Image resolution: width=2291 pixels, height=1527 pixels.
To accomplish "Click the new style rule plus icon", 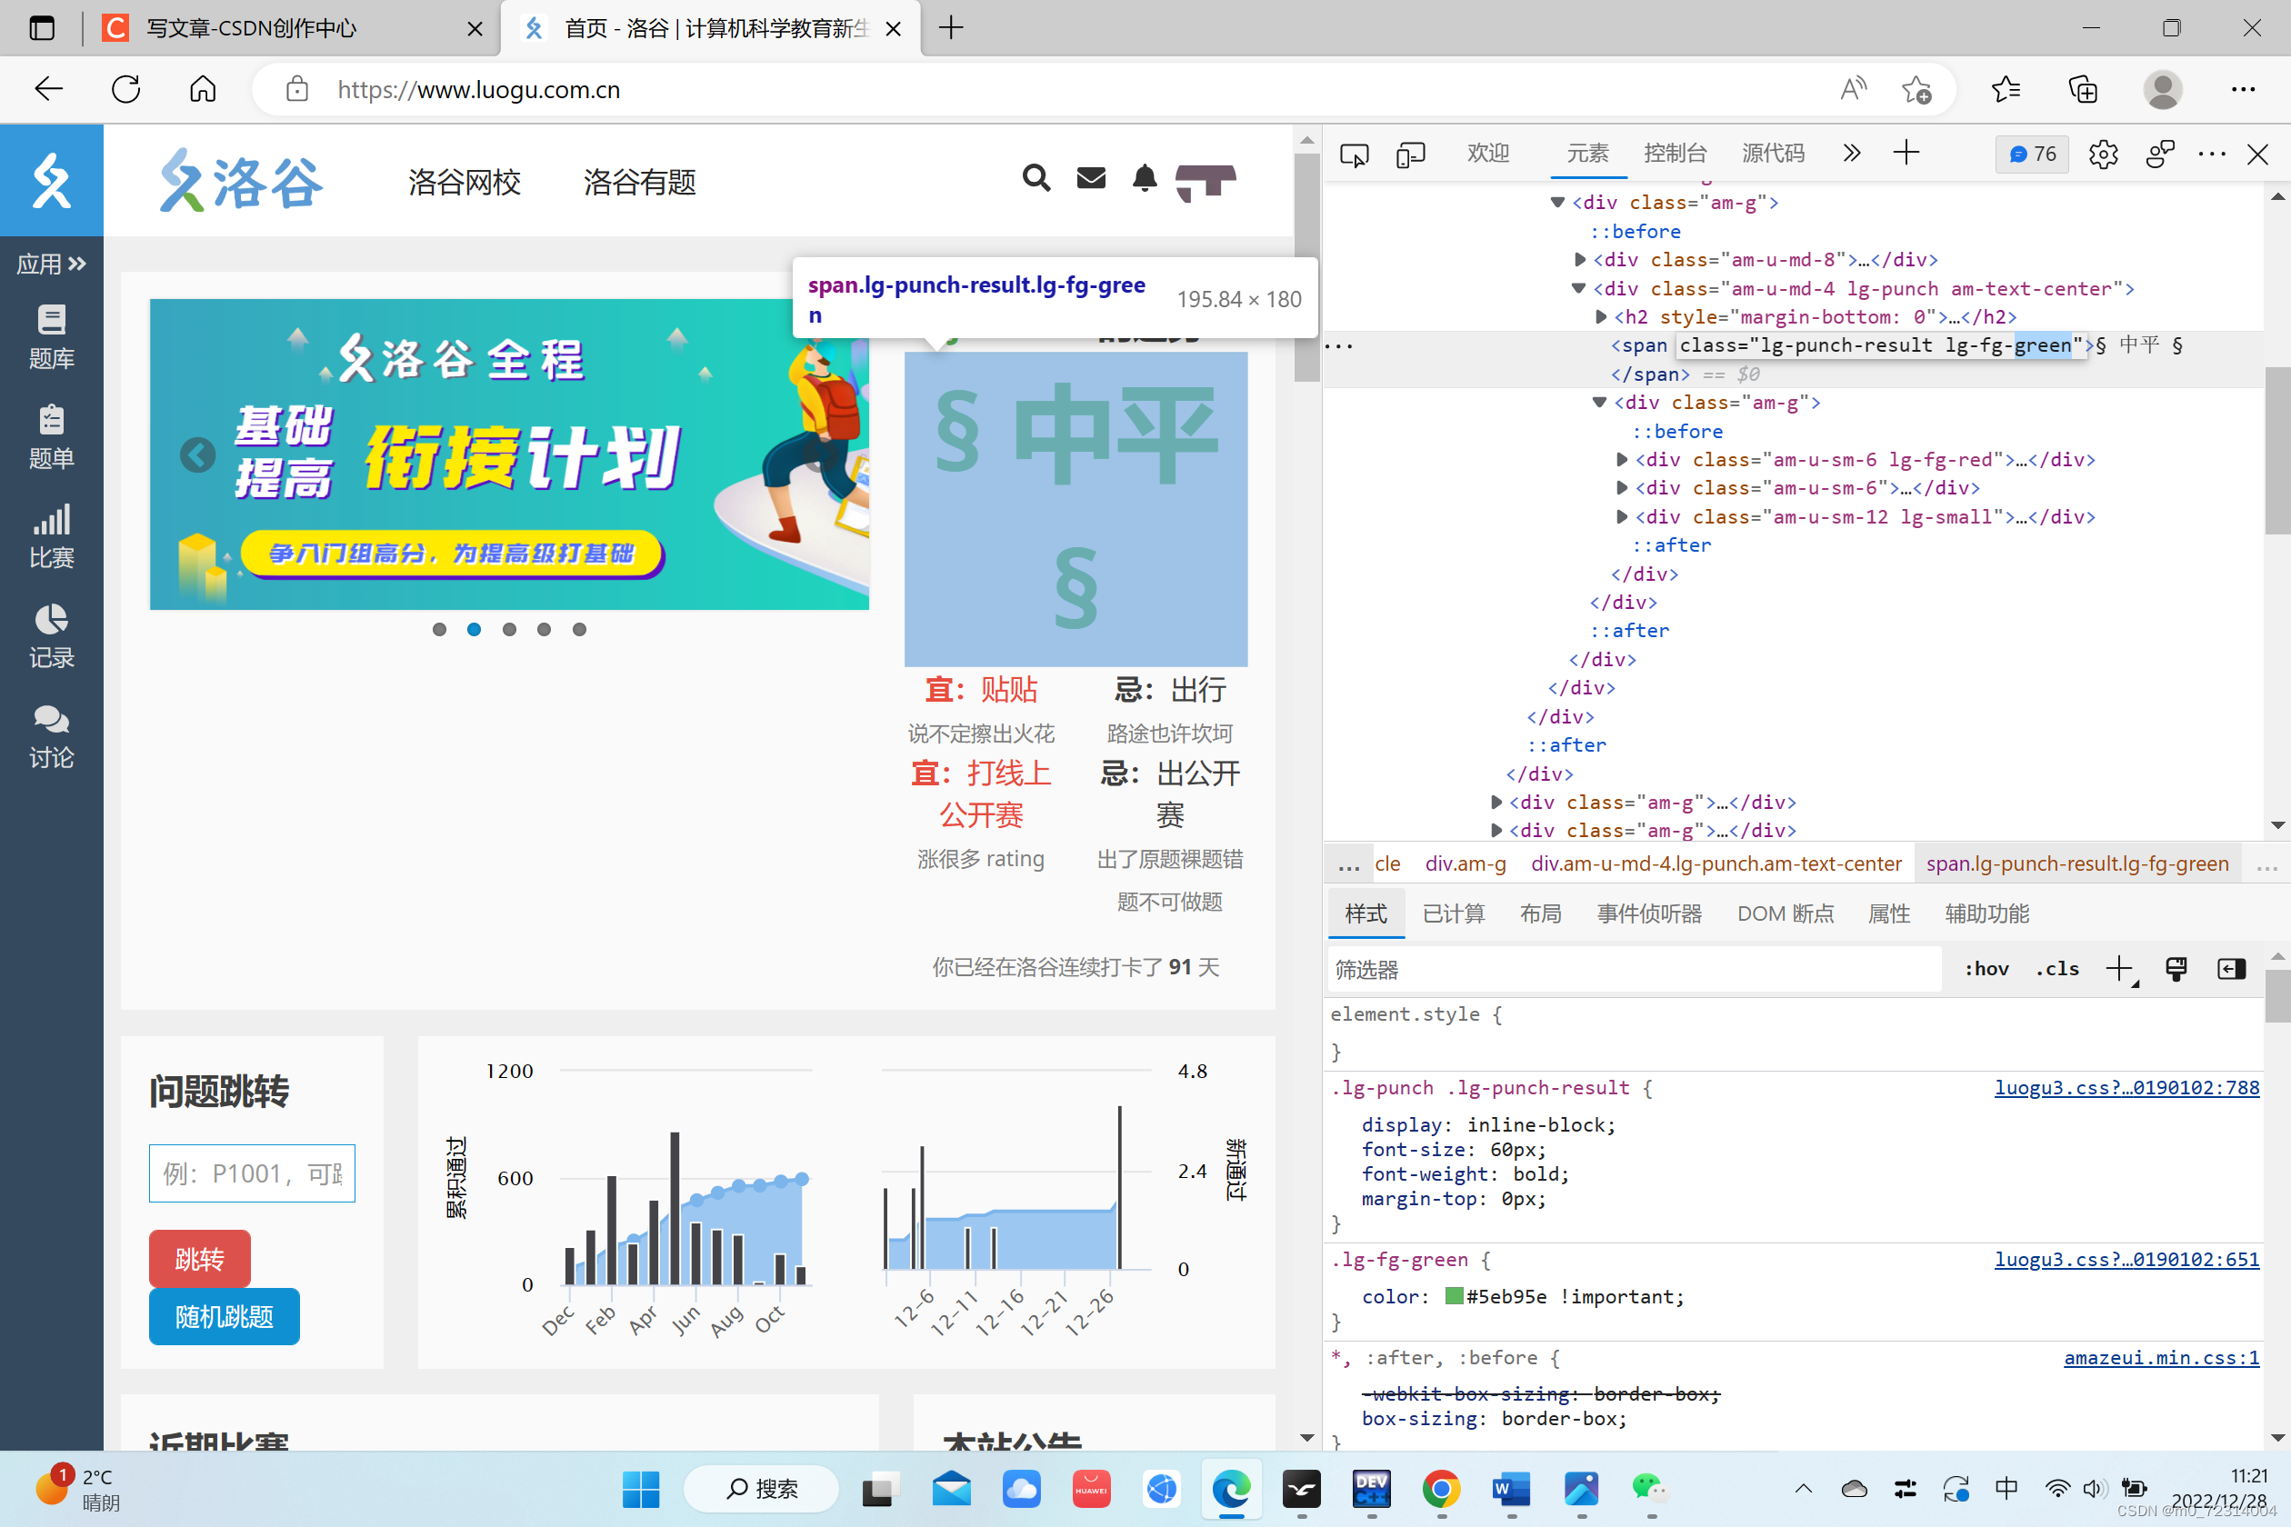I will click(2118, 968).
